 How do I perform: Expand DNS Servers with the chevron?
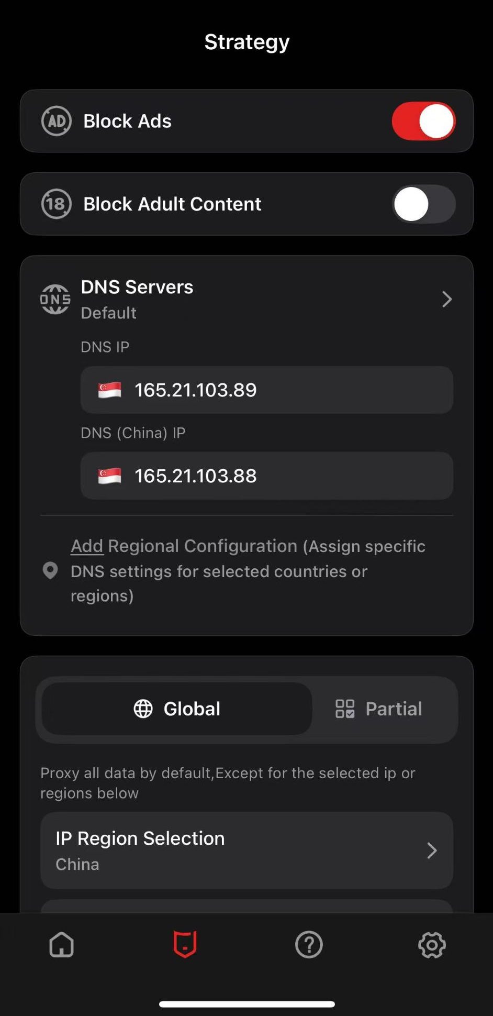coord(446,300)
